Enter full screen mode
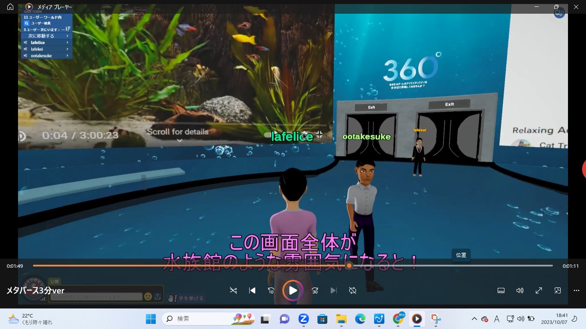The width and height of the screenshot is (586, 329). pyautogui.click(x=539, y=290)
